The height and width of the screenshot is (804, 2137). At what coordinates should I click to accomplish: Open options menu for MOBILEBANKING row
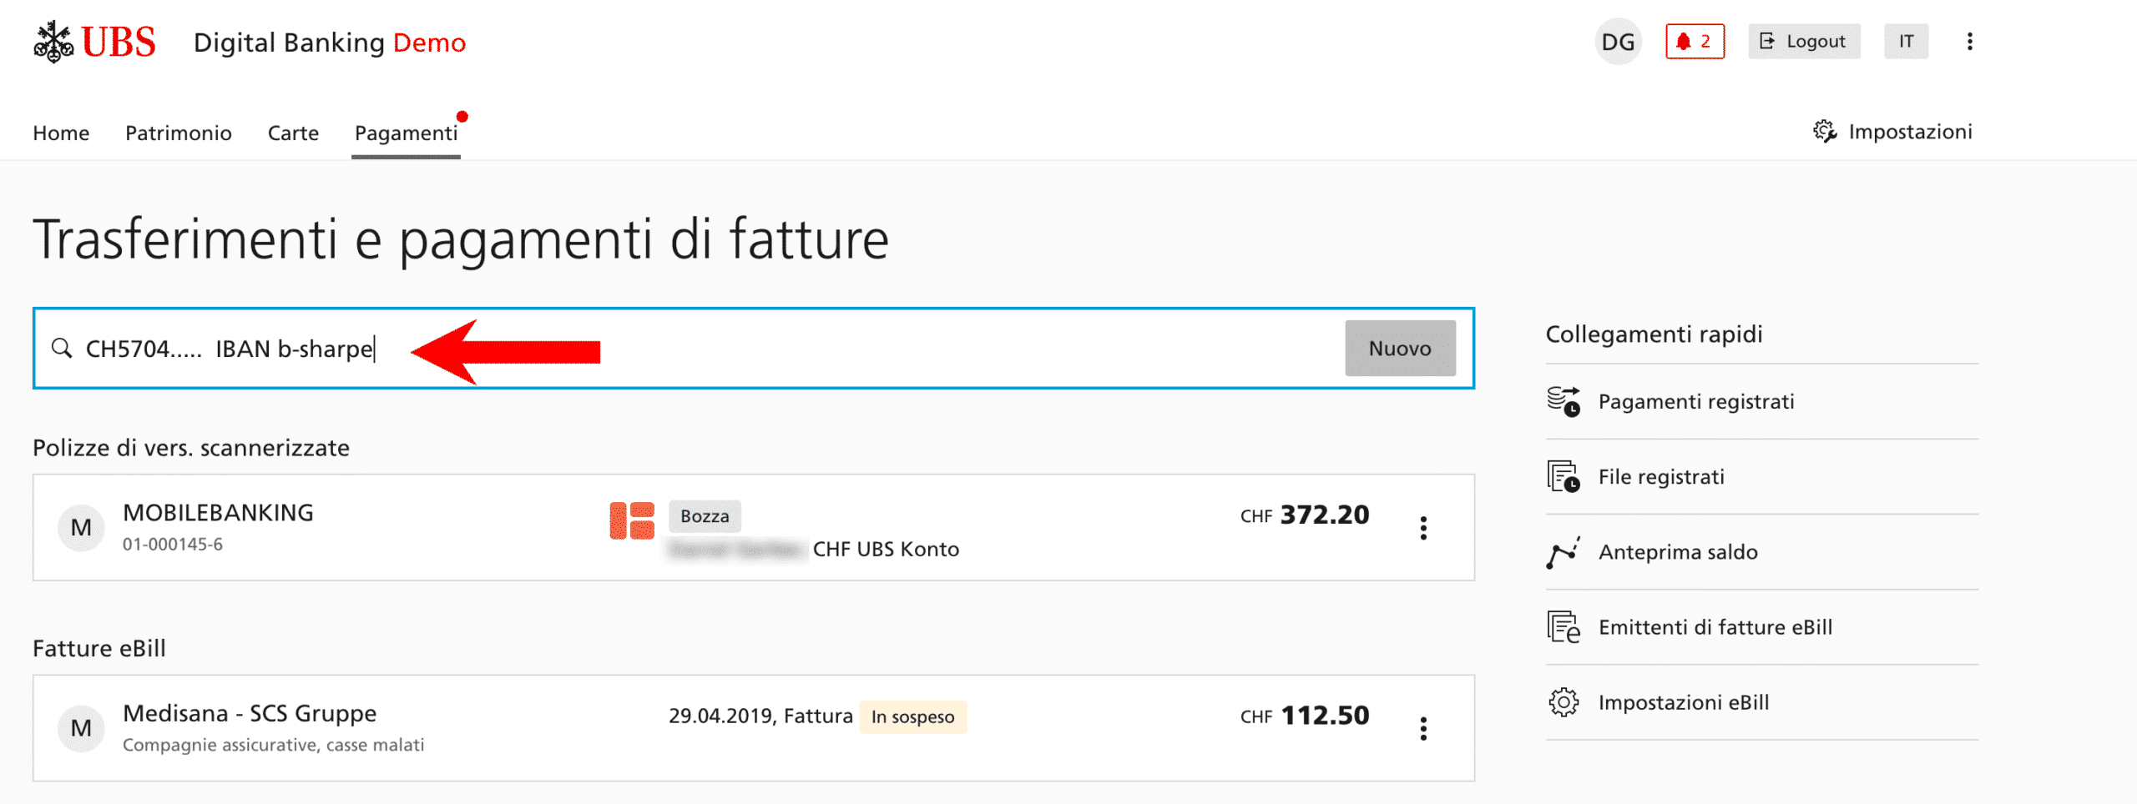1423,528
